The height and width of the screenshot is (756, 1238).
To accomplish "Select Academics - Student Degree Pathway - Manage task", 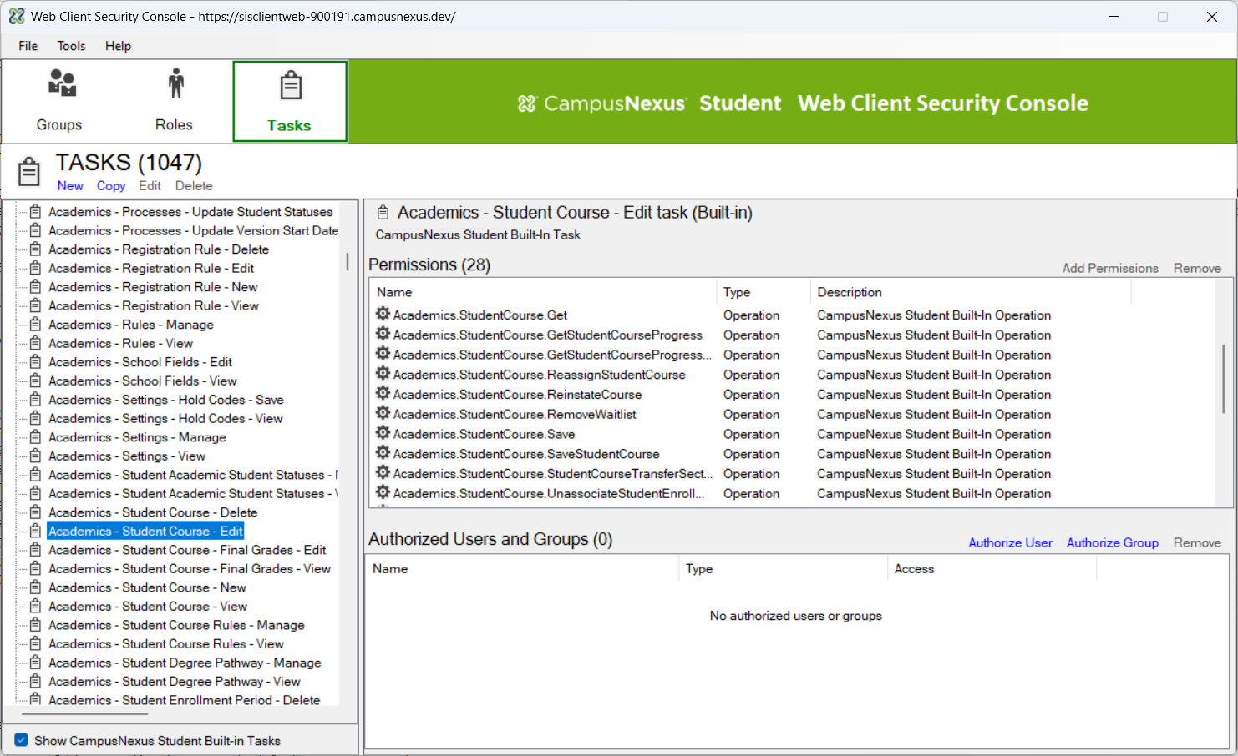I will coord(185,663).
